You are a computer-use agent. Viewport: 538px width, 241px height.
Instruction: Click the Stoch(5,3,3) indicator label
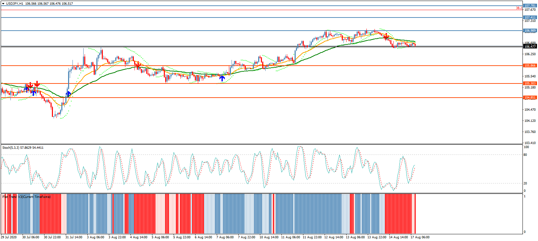tap(23, 148)
